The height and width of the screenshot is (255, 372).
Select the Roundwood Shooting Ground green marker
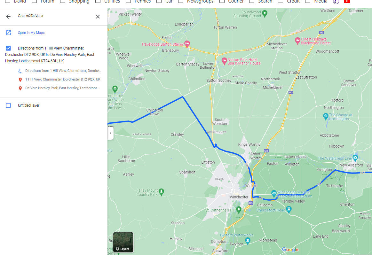(x=265, y=14)
